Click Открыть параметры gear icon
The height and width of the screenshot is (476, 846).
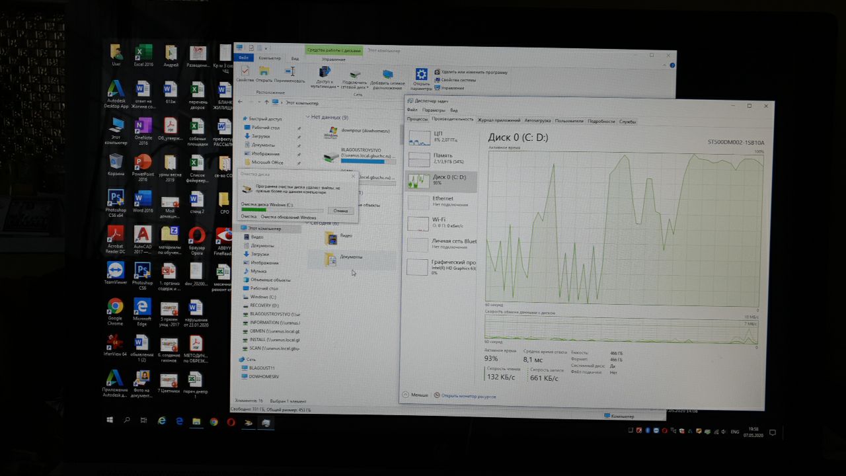pos(421,79)
